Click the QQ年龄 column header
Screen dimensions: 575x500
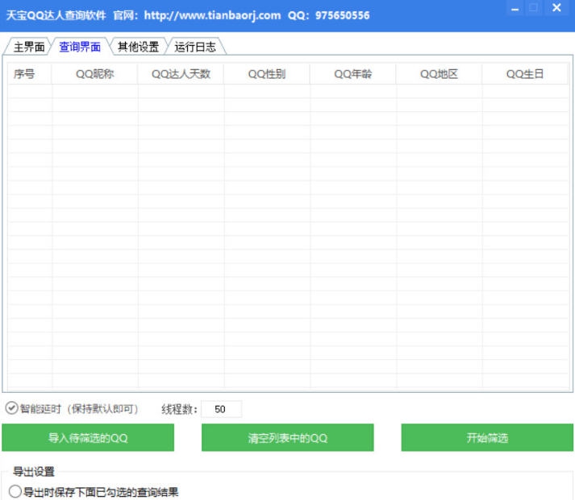(352, 74)
